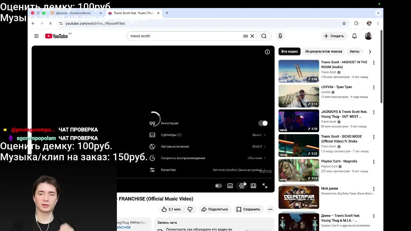Viewport: 411px width, 231px height.
Task: Show more filter chips with the arrow
Action: (370, 52)
